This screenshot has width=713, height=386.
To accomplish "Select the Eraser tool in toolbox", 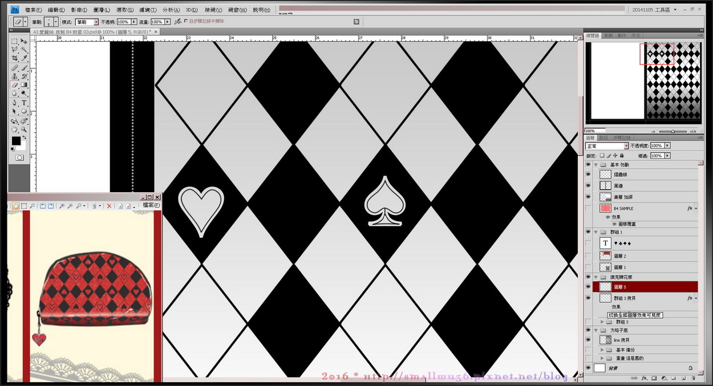I will click(15, 84).
